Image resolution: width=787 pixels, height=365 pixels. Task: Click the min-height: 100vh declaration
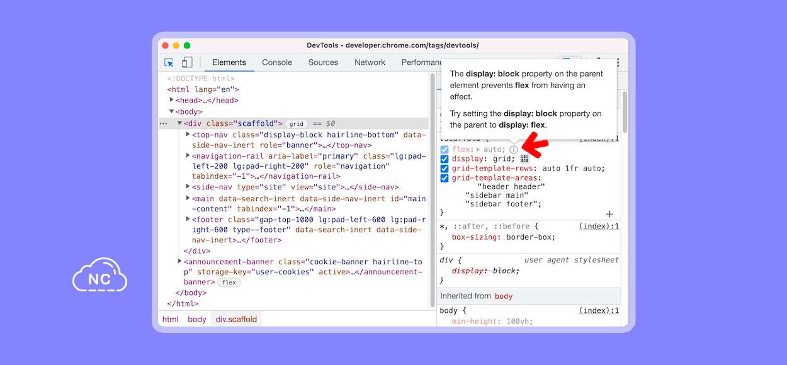(492, 322)
